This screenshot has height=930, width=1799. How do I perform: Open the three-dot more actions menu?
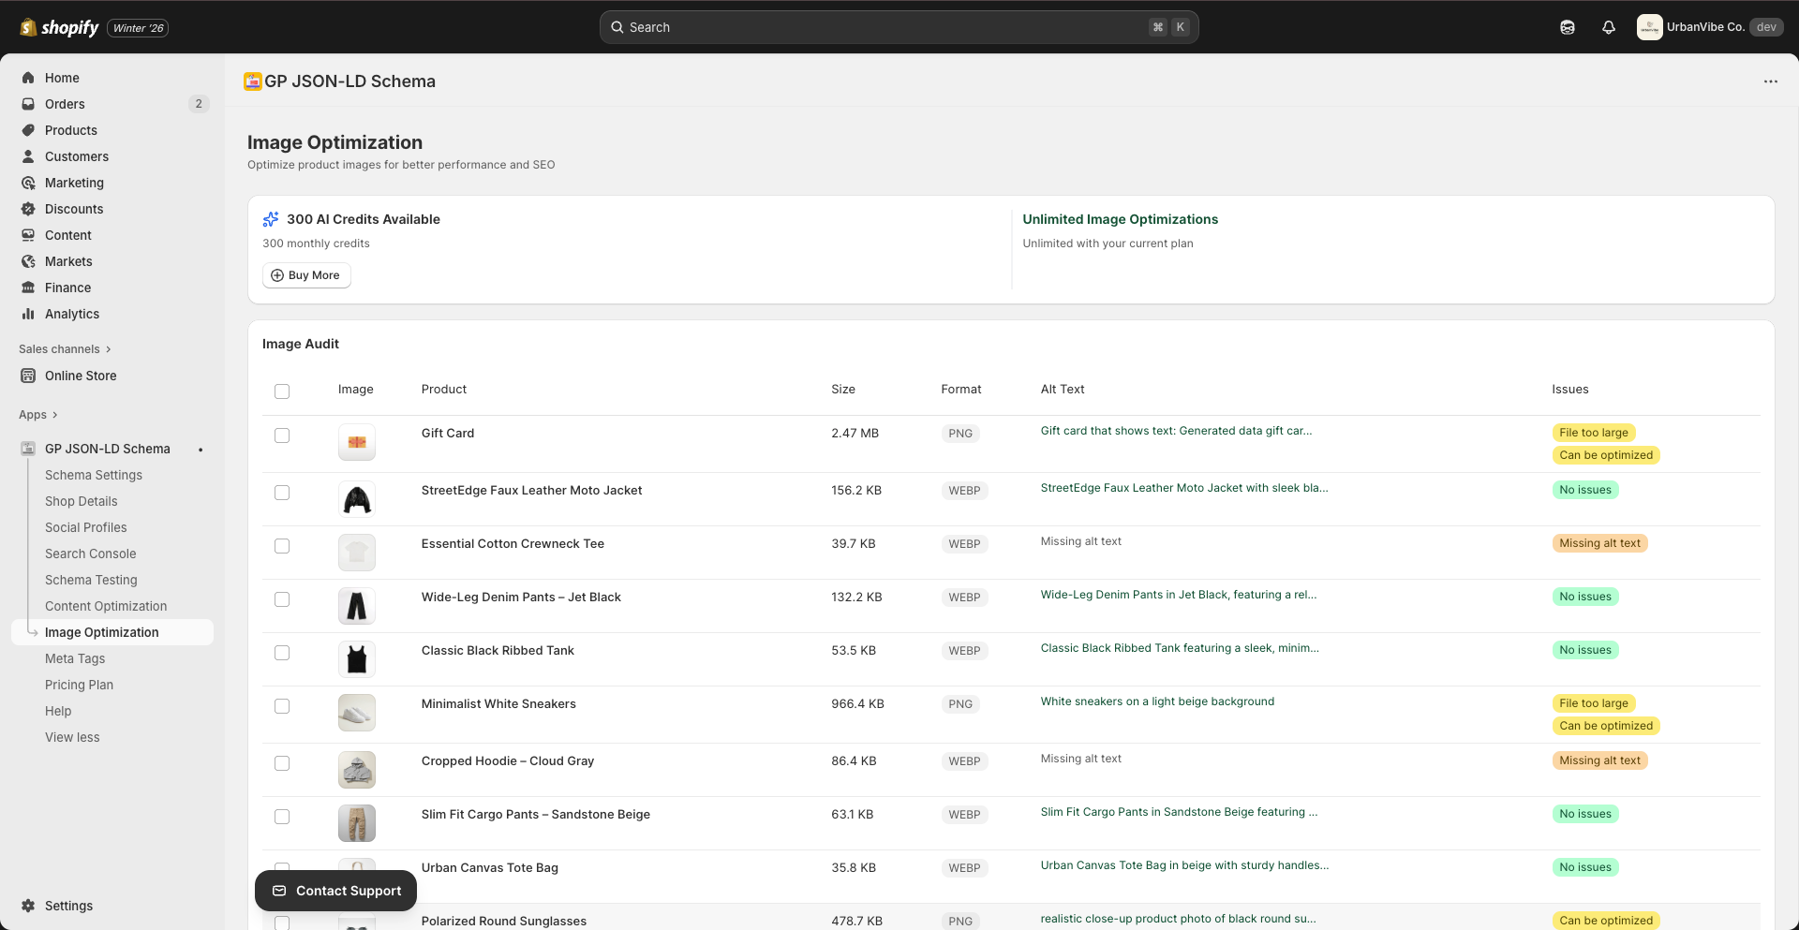tap(1770, 81)
